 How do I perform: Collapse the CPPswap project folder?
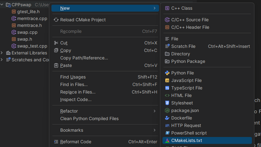[2, 5]
